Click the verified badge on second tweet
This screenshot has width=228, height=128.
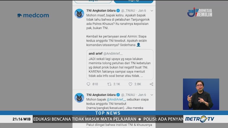[x=118, y=95]
